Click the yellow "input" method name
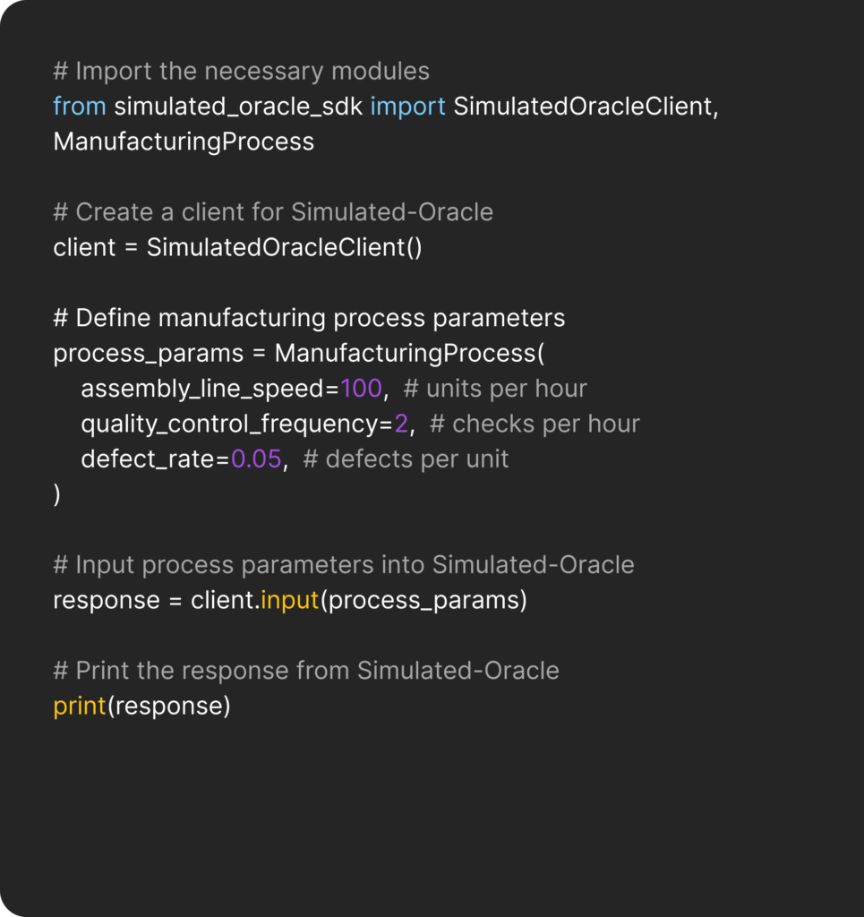 (289, 600)
